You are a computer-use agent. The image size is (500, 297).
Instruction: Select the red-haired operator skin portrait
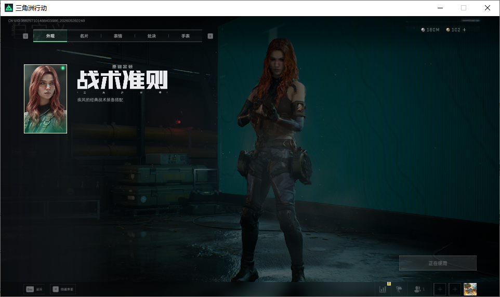45,99
